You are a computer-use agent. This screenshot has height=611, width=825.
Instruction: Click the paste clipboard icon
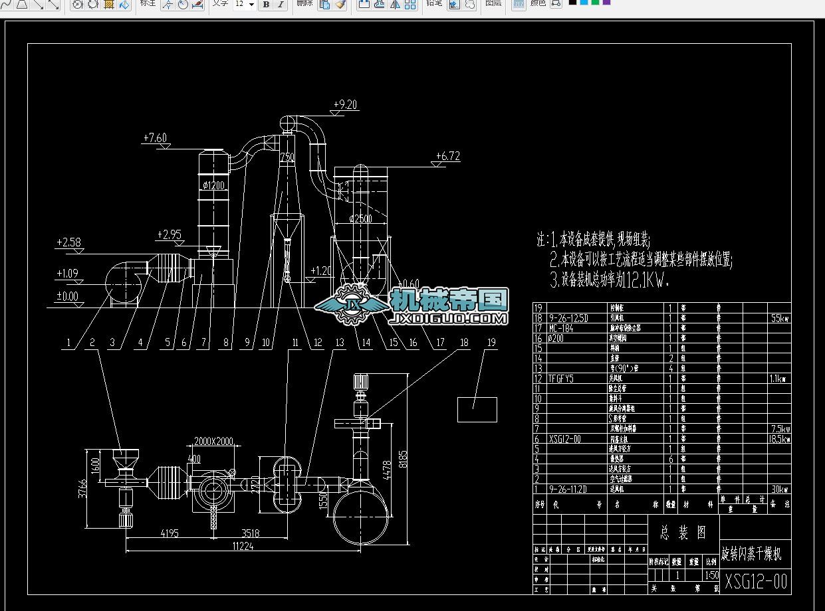(x=324, y=4)
